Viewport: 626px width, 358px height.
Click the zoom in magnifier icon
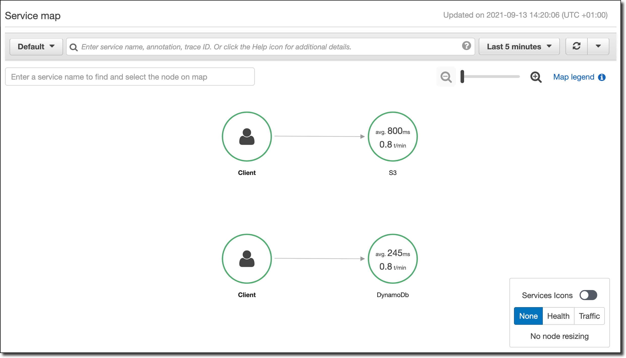[536, 77]
